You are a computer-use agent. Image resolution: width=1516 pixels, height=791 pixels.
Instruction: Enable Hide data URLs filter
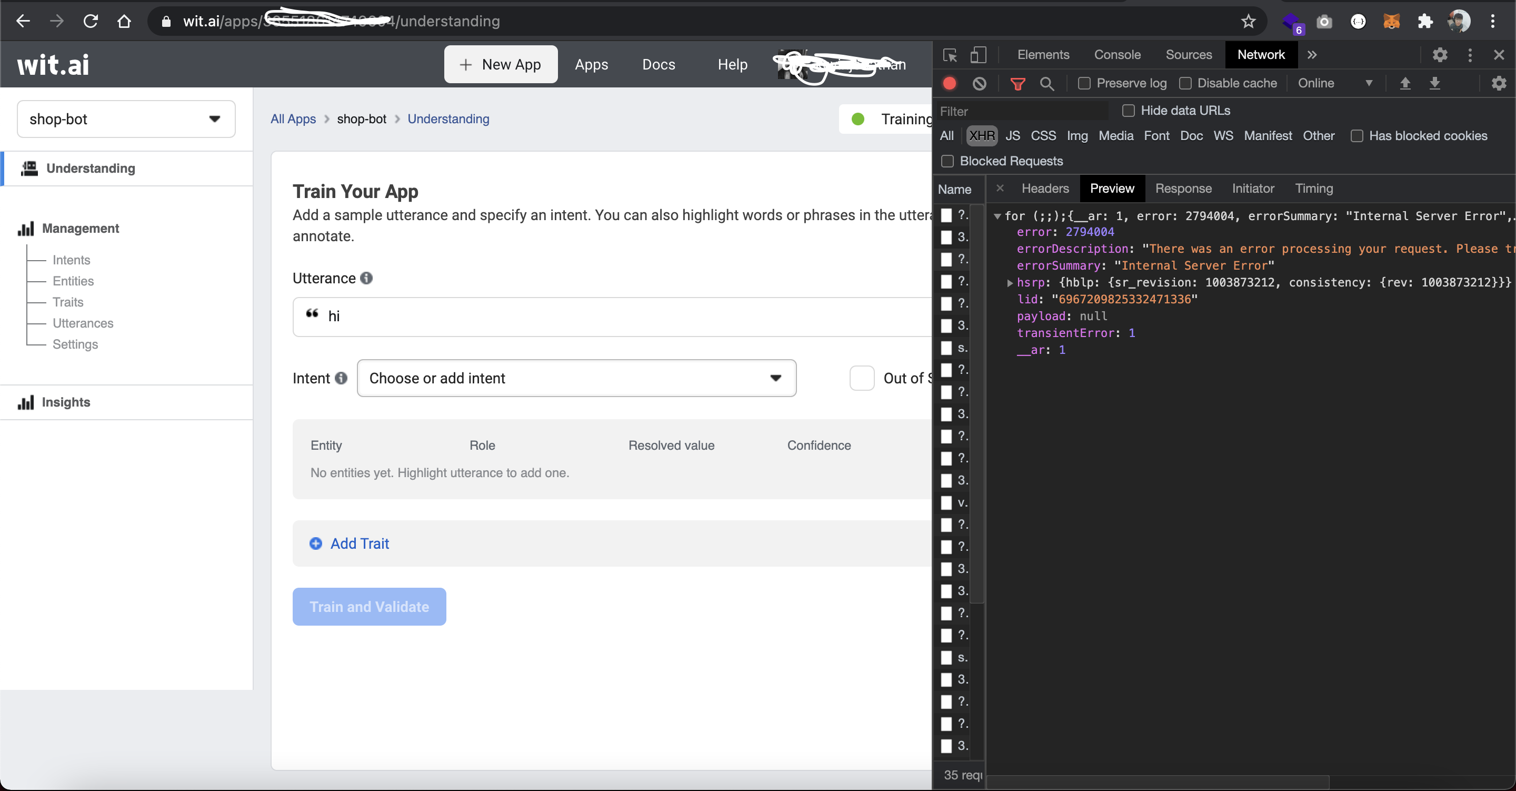coord(1128,110)
